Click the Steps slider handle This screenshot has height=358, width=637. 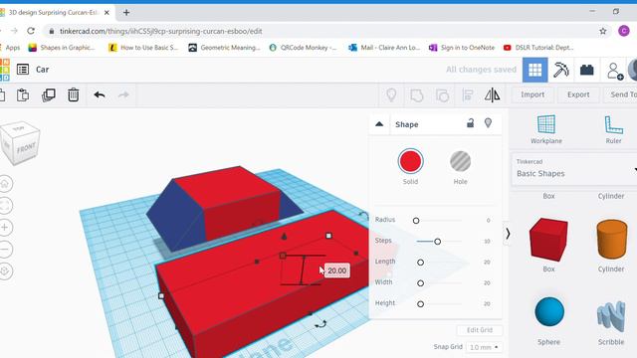[x=437, y=242]
